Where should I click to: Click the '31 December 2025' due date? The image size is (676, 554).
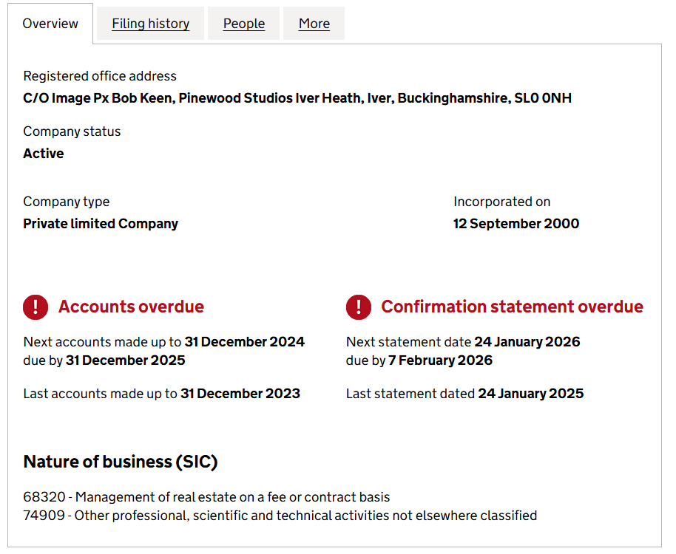click(x=126, y=360)
